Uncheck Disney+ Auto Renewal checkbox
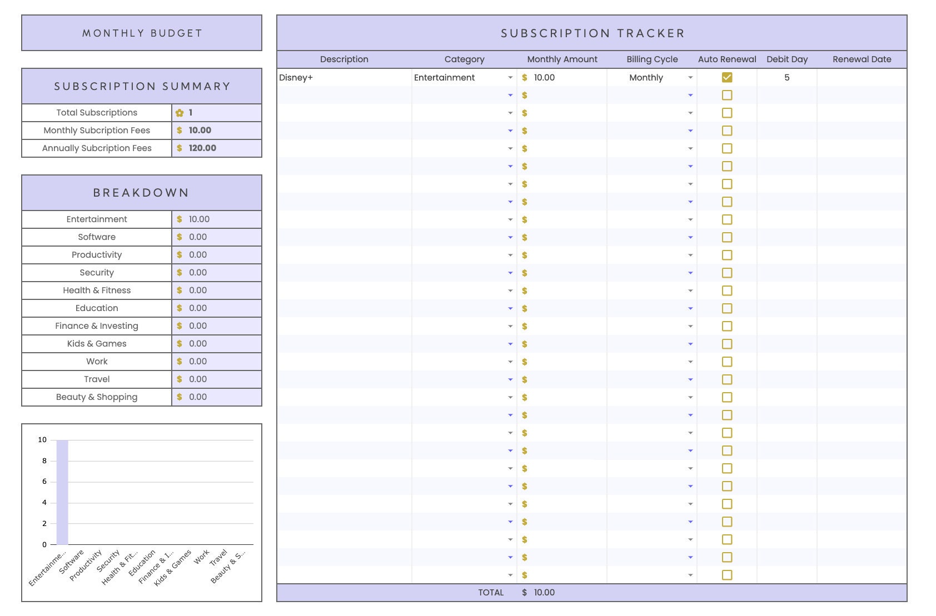The image size is (936, 616). 726,77
